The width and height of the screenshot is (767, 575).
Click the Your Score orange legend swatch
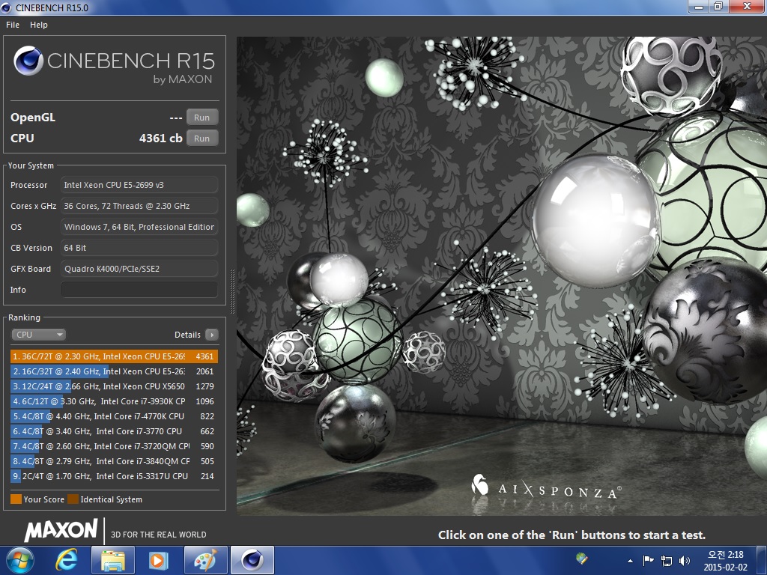pos(16,499)
